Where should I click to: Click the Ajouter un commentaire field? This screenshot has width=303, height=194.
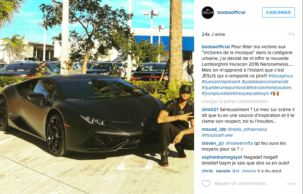click(x=241, y=183)
